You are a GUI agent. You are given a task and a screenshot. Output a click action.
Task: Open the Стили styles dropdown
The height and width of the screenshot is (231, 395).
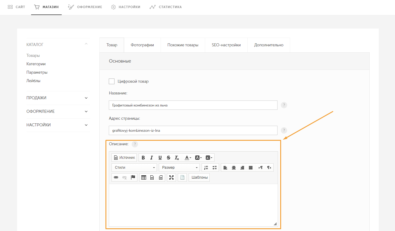click(x=134, y=168)
